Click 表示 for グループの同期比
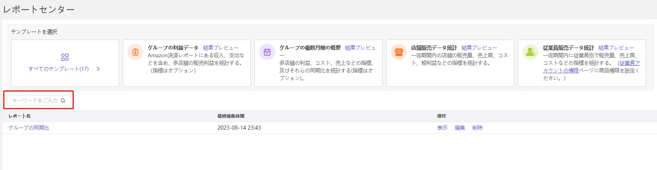657x170 pixels. 442,128
